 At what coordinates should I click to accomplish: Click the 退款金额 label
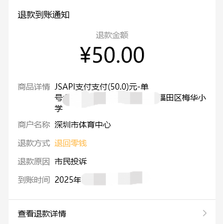pos(112,35)
